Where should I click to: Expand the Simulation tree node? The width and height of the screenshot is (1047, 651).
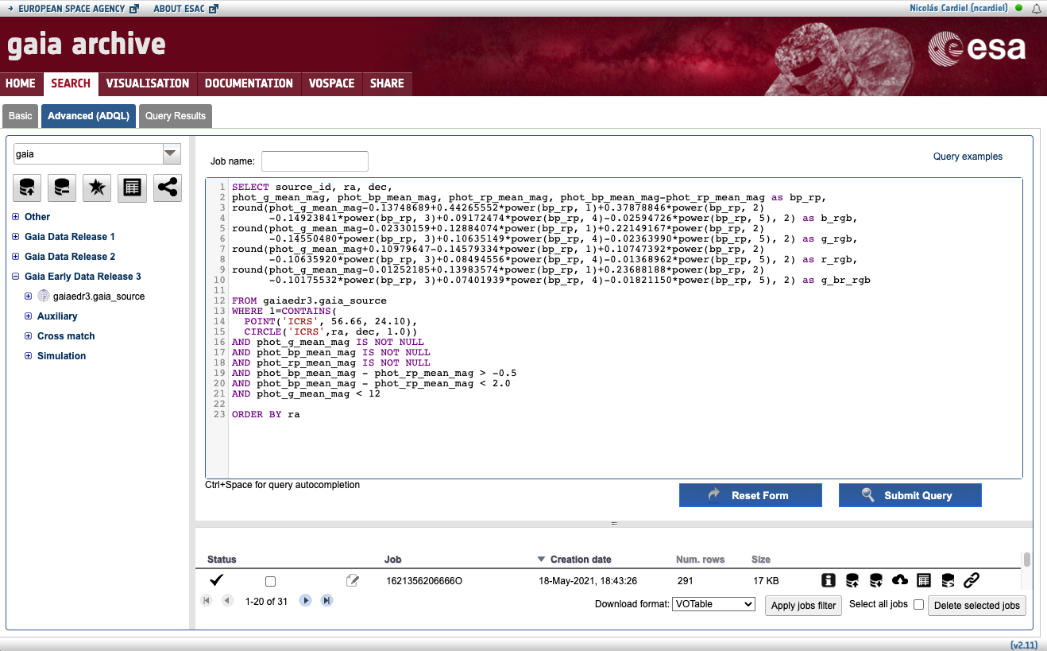tap(29, 356)
